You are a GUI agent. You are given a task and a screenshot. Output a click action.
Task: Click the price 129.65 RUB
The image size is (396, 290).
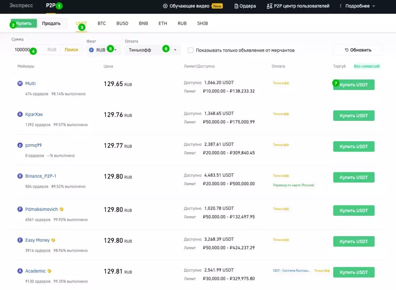pos(118,84)
